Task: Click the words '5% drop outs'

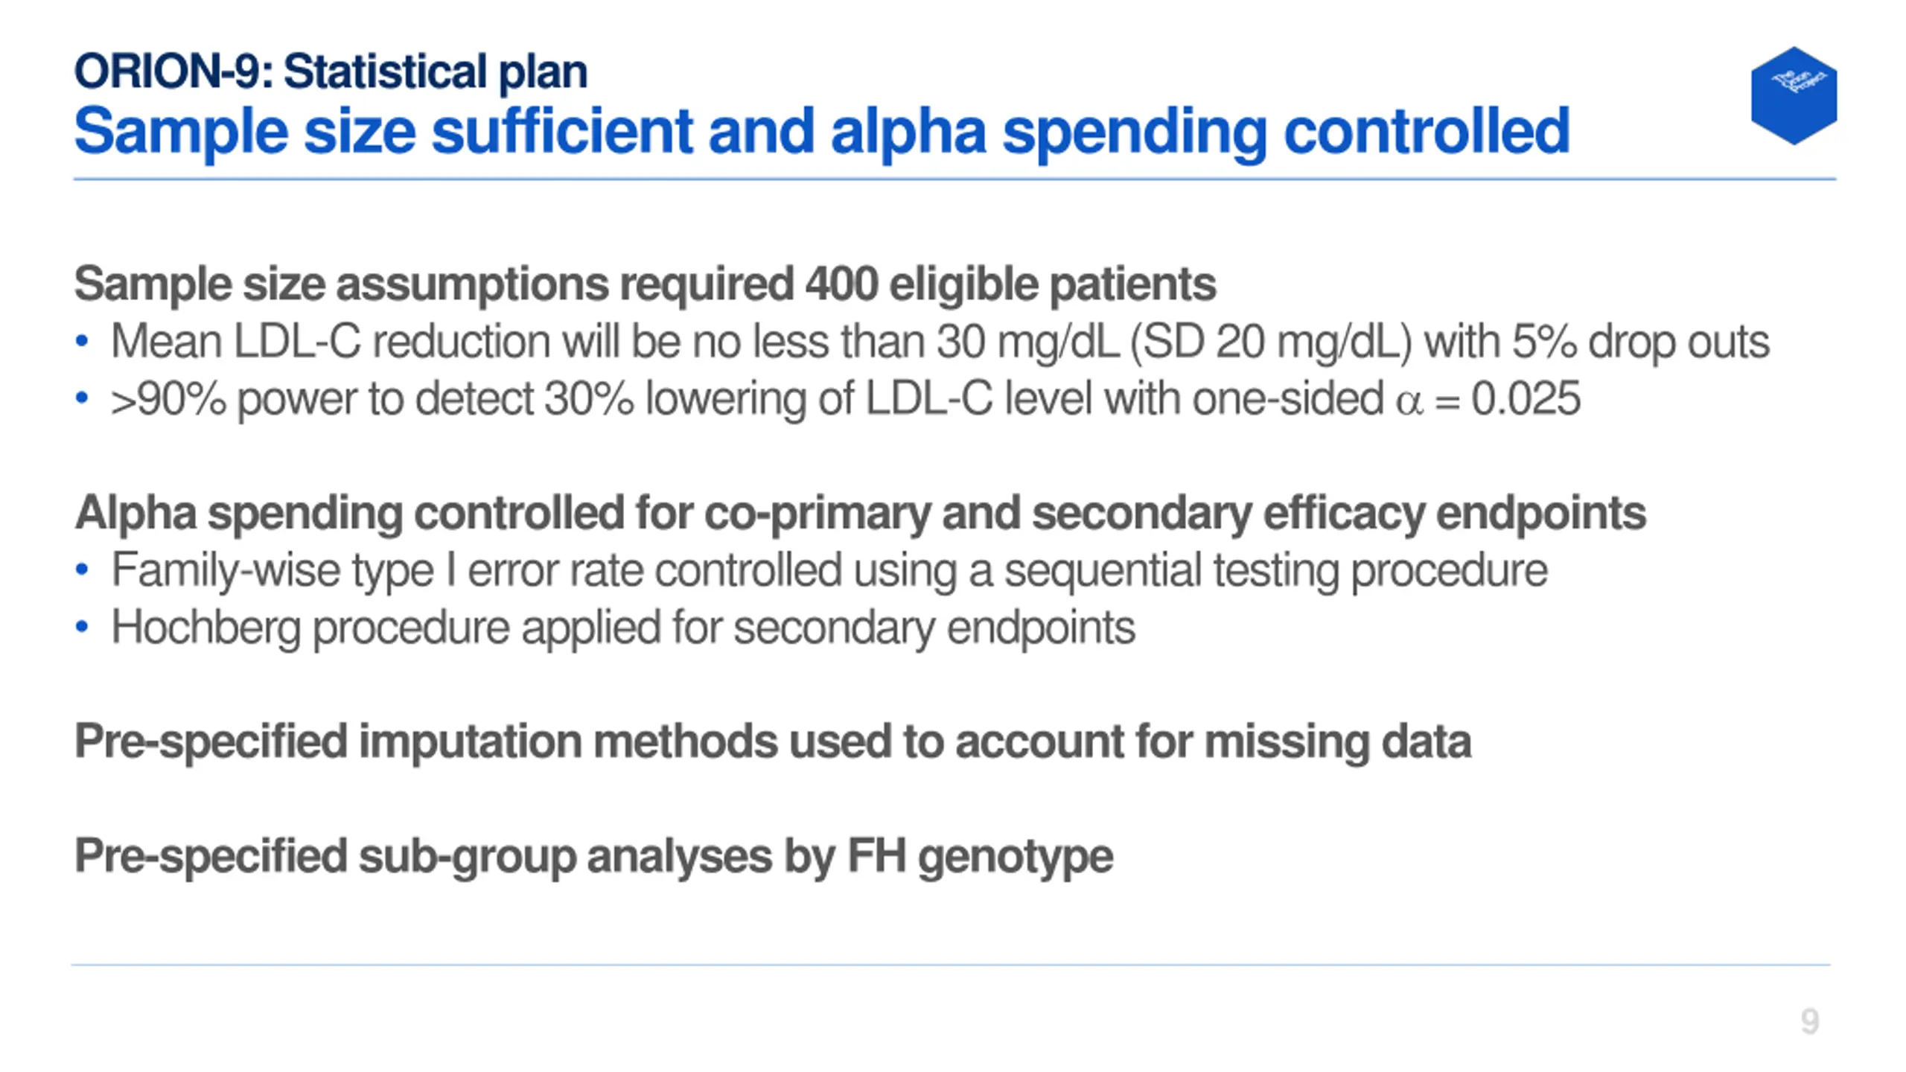Action: click(1640, 342)
